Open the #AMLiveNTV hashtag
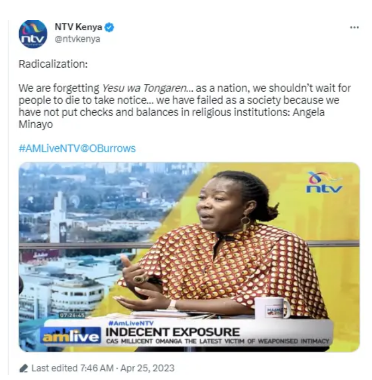 click(49, 148)
